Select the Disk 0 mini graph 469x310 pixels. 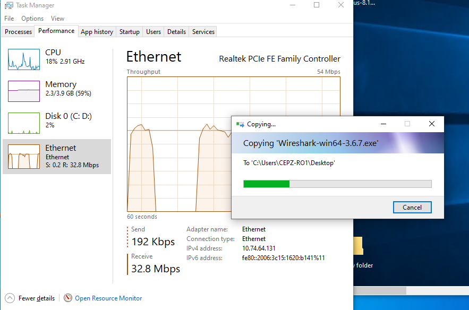[x=24, y=123]
